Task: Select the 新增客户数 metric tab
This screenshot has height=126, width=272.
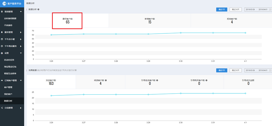Action: coord(150,20)
